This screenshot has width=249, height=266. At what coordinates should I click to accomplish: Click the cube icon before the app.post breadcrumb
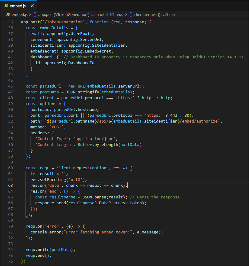point(35,14)
